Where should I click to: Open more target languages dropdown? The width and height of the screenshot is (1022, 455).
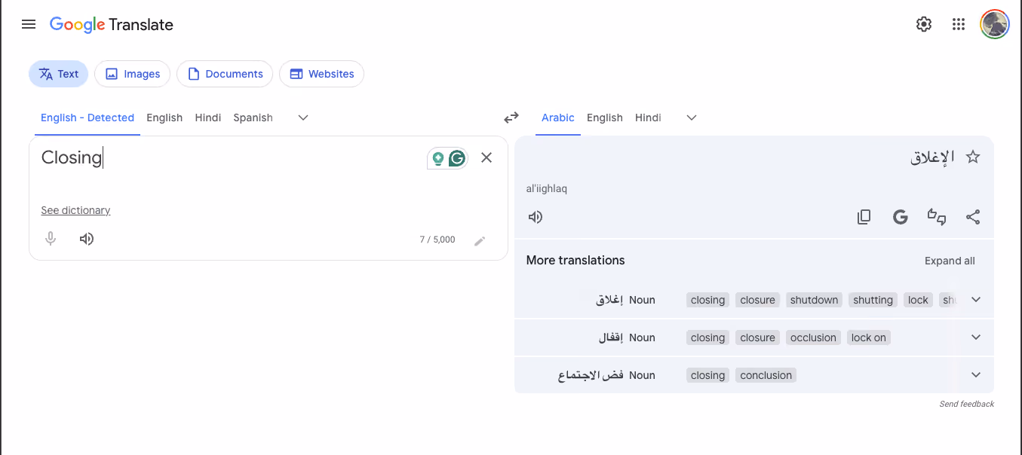tap(692, 118)
